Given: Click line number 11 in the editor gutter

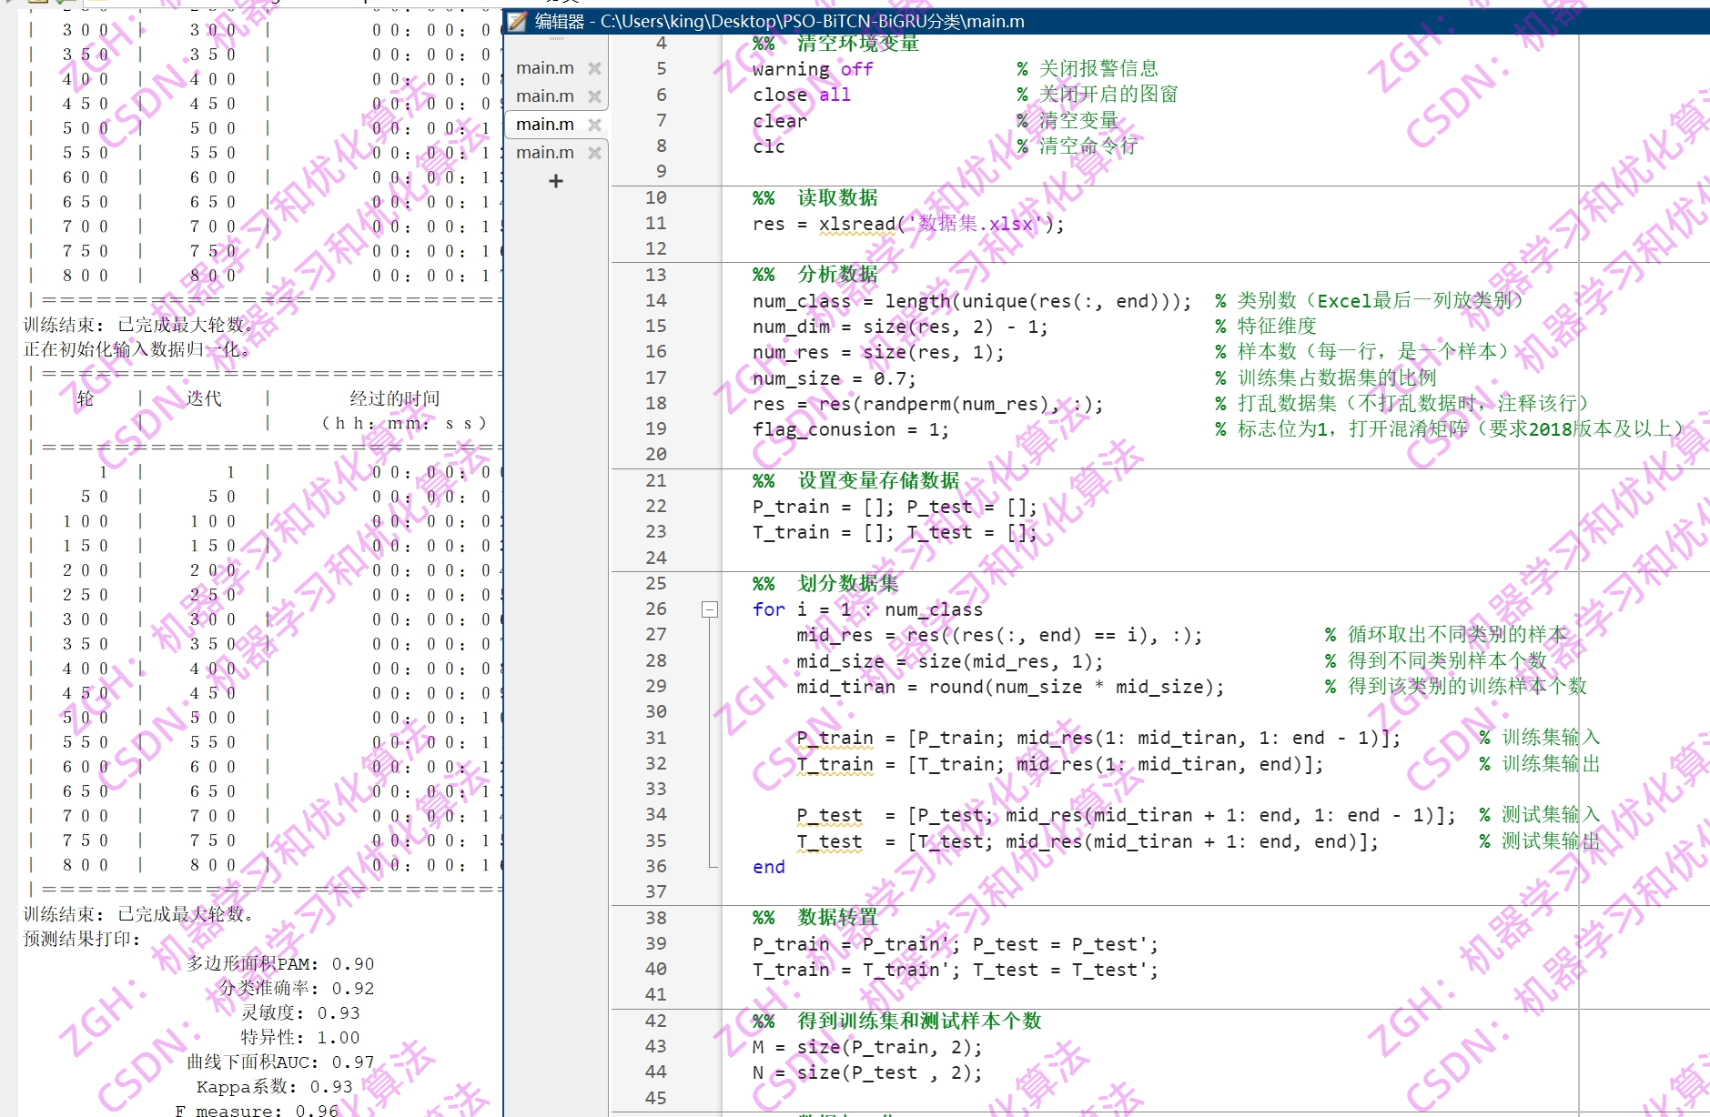Looking at the screenshot, I should click(656, 223).
